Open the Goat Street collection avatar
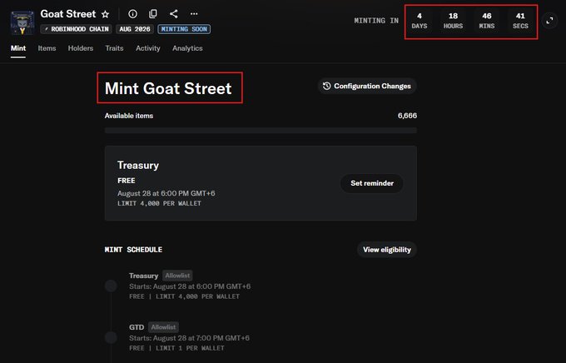Viewport: 566px width, 363px height. point(22,22)
